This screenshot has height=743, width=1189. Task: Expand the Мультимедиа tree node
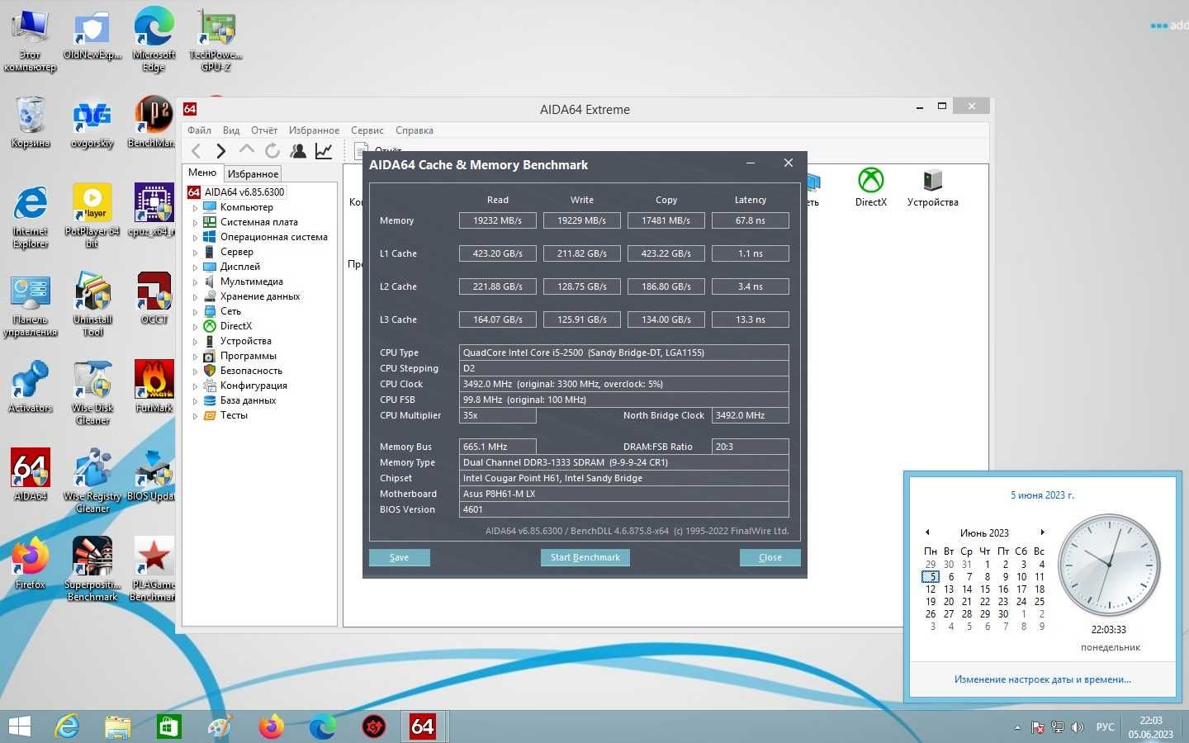(x=196, y=282)
